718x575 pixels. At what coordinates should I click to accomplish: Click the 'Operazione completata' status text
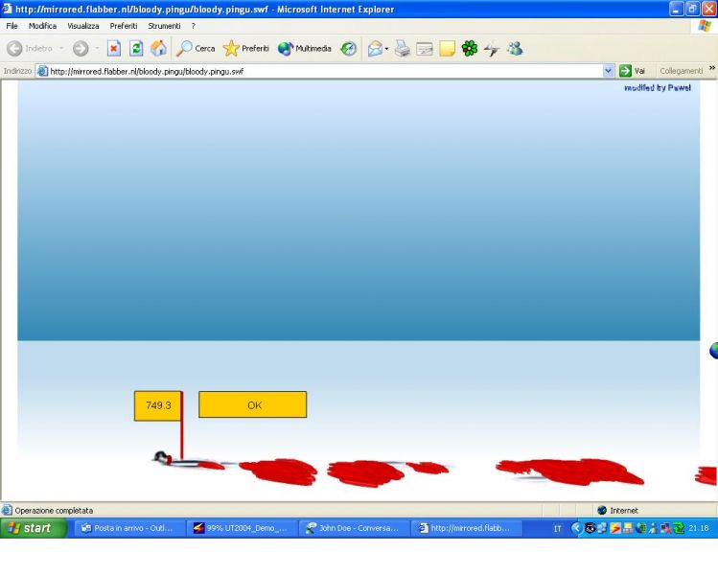[54, 511]
